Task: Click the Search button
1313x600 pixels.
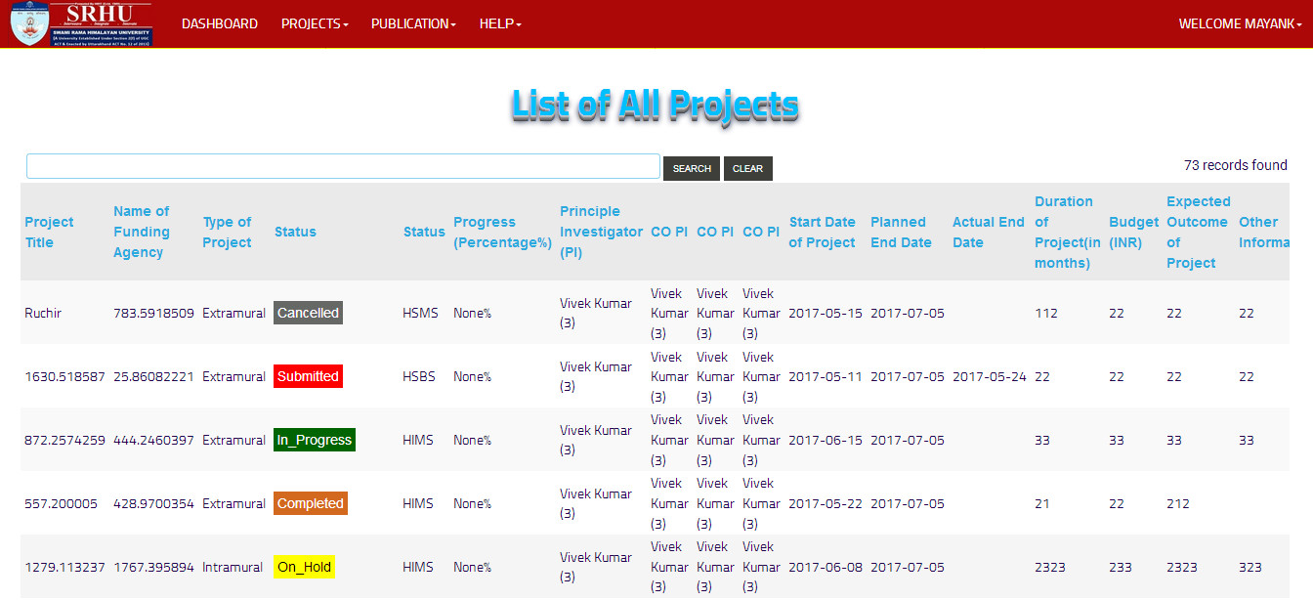Action: coord(692,168)
